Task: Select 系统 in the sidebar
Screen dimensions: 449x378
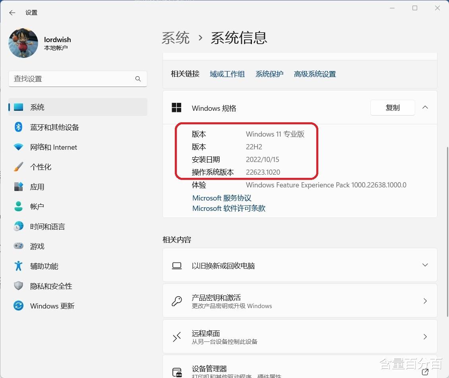Action: [x=77, y=107]
